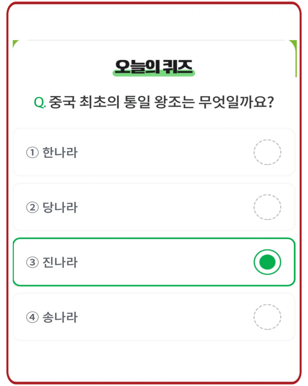Choose answer option ② 당나라

click(154, 207)
